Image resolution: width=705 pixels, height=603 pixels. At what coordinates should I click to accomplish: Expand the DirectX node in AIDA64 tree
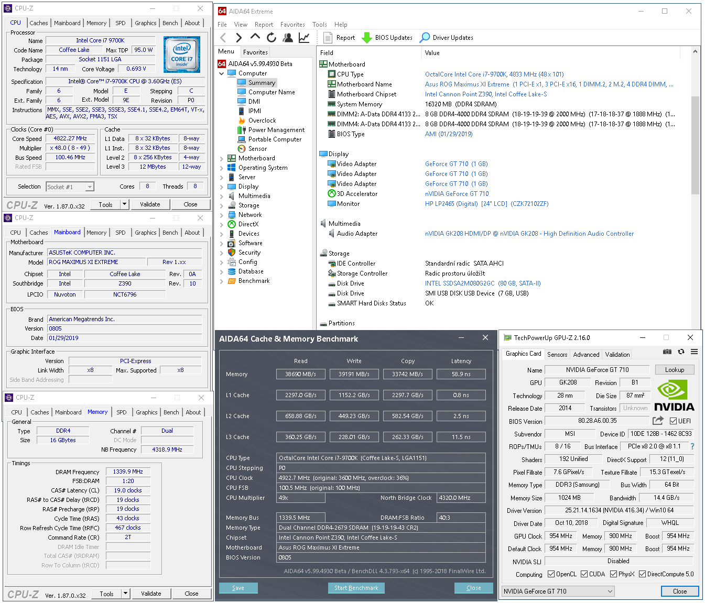tap(222, 224)
